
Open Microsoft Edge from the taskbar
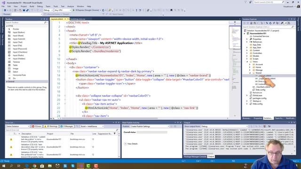tap(27, 166)
